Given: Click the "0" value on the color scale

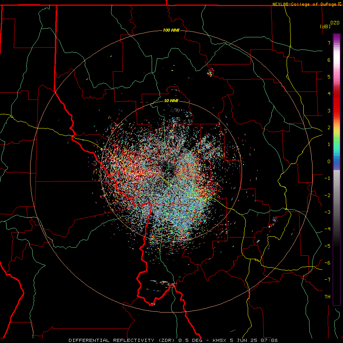Looking at the screenshot, I should pos(329,162).
